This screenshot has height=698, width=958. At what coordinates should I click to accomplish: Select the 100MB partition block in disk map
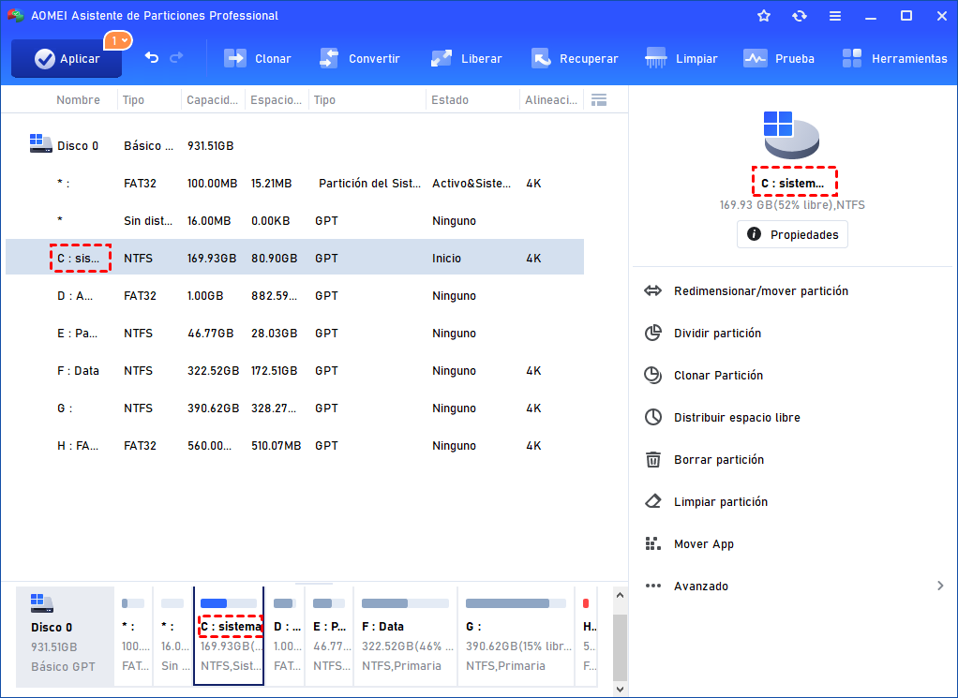click(x=133, y=636)
